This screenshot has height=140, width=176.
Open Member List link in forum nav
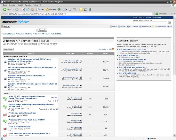click(145, 27)
